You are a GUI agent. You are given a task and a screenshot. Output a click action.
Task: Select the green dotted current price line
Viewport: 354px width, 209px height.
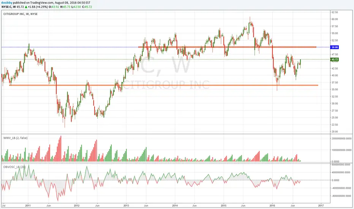[x=166, y=59]
